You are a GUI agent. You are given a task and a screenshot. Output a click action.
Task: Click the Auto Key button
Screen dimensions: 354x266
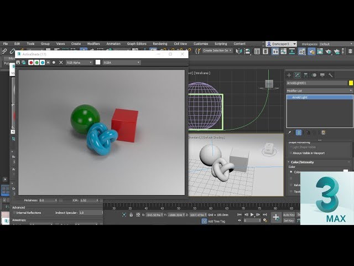[x=289, y=215]
